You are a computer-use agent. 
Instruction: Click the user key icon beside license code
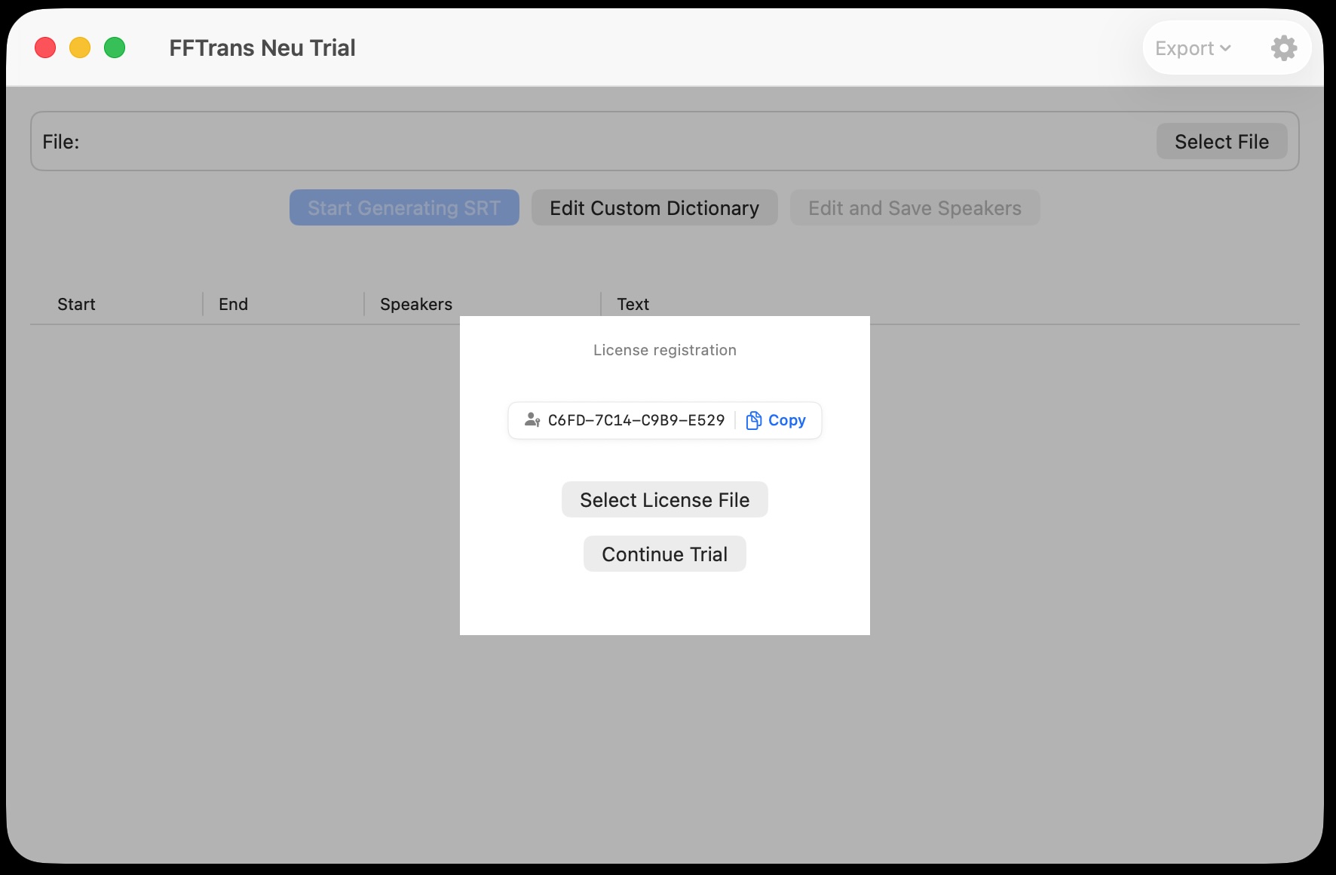pyautogui.click(x=532, y=420)
